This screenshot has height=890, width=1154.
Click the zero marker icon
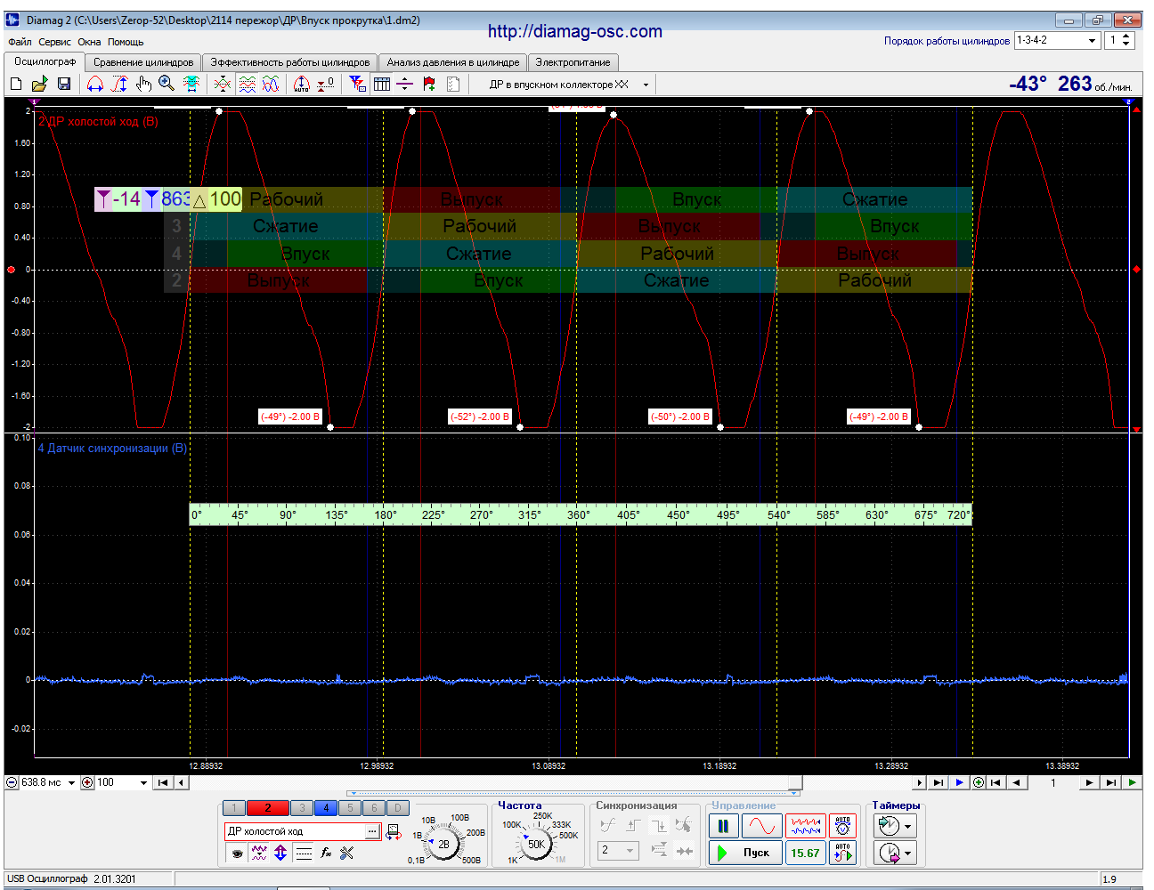click(326, 84)
